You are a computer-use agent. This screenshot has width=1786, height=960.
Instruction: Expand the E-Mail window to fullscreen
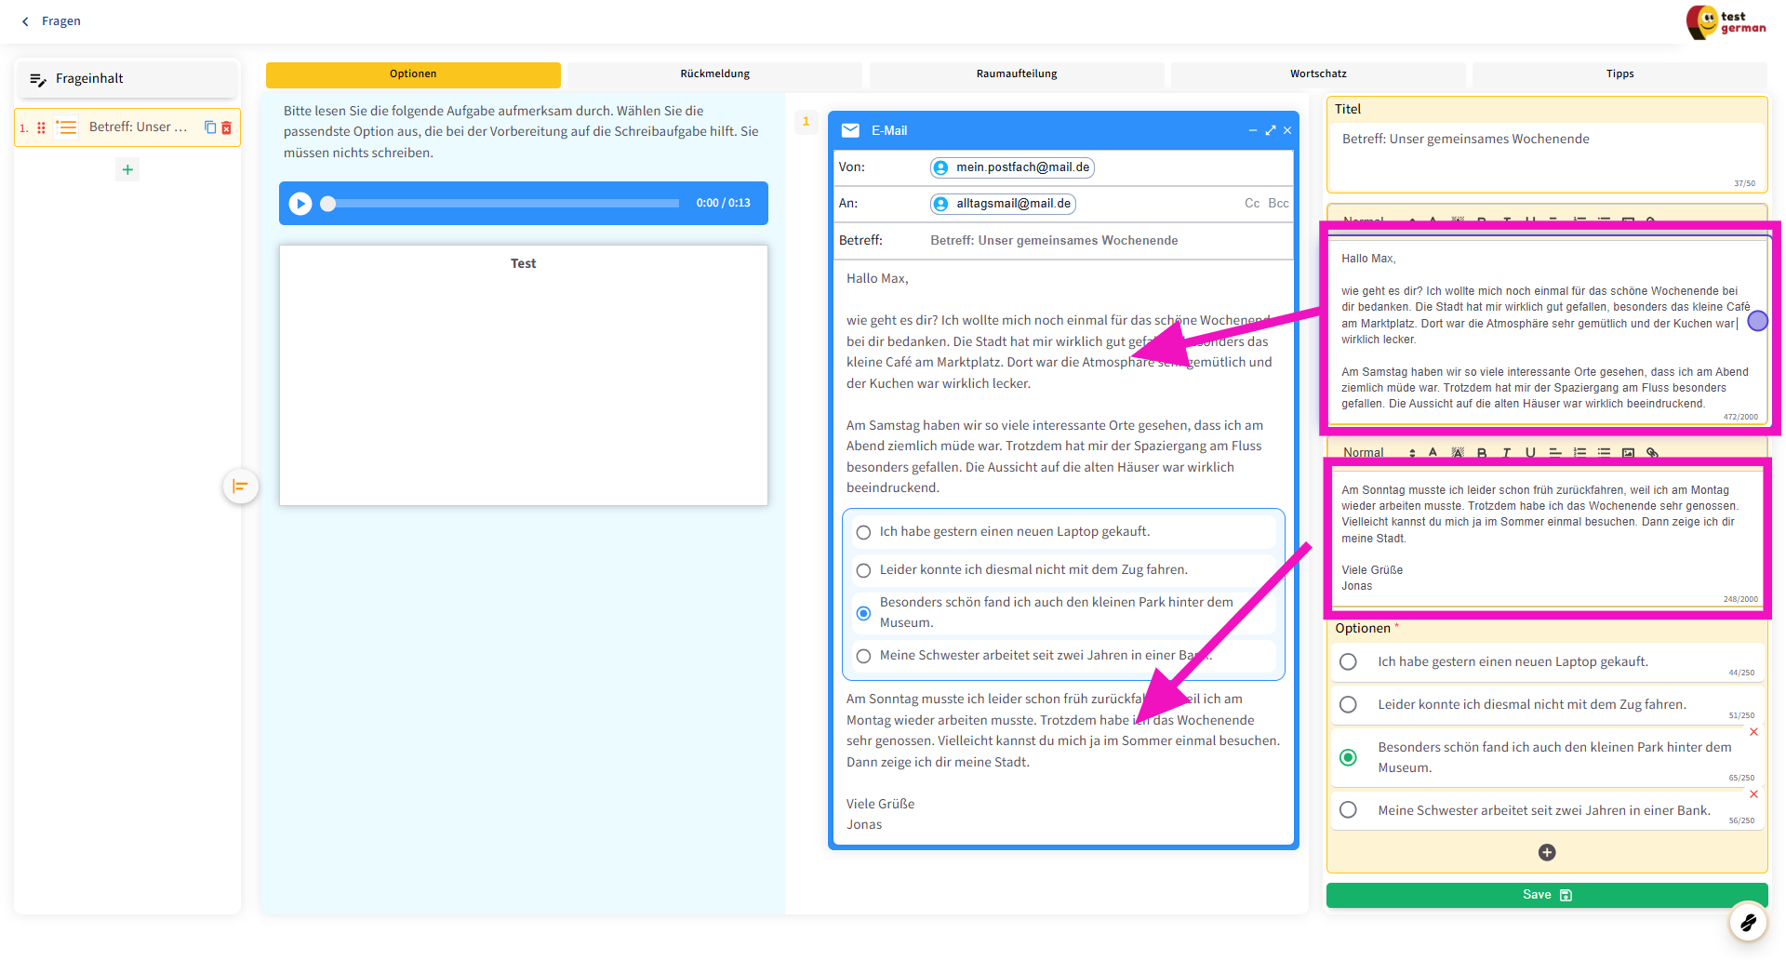click(x=1271, y=130)
